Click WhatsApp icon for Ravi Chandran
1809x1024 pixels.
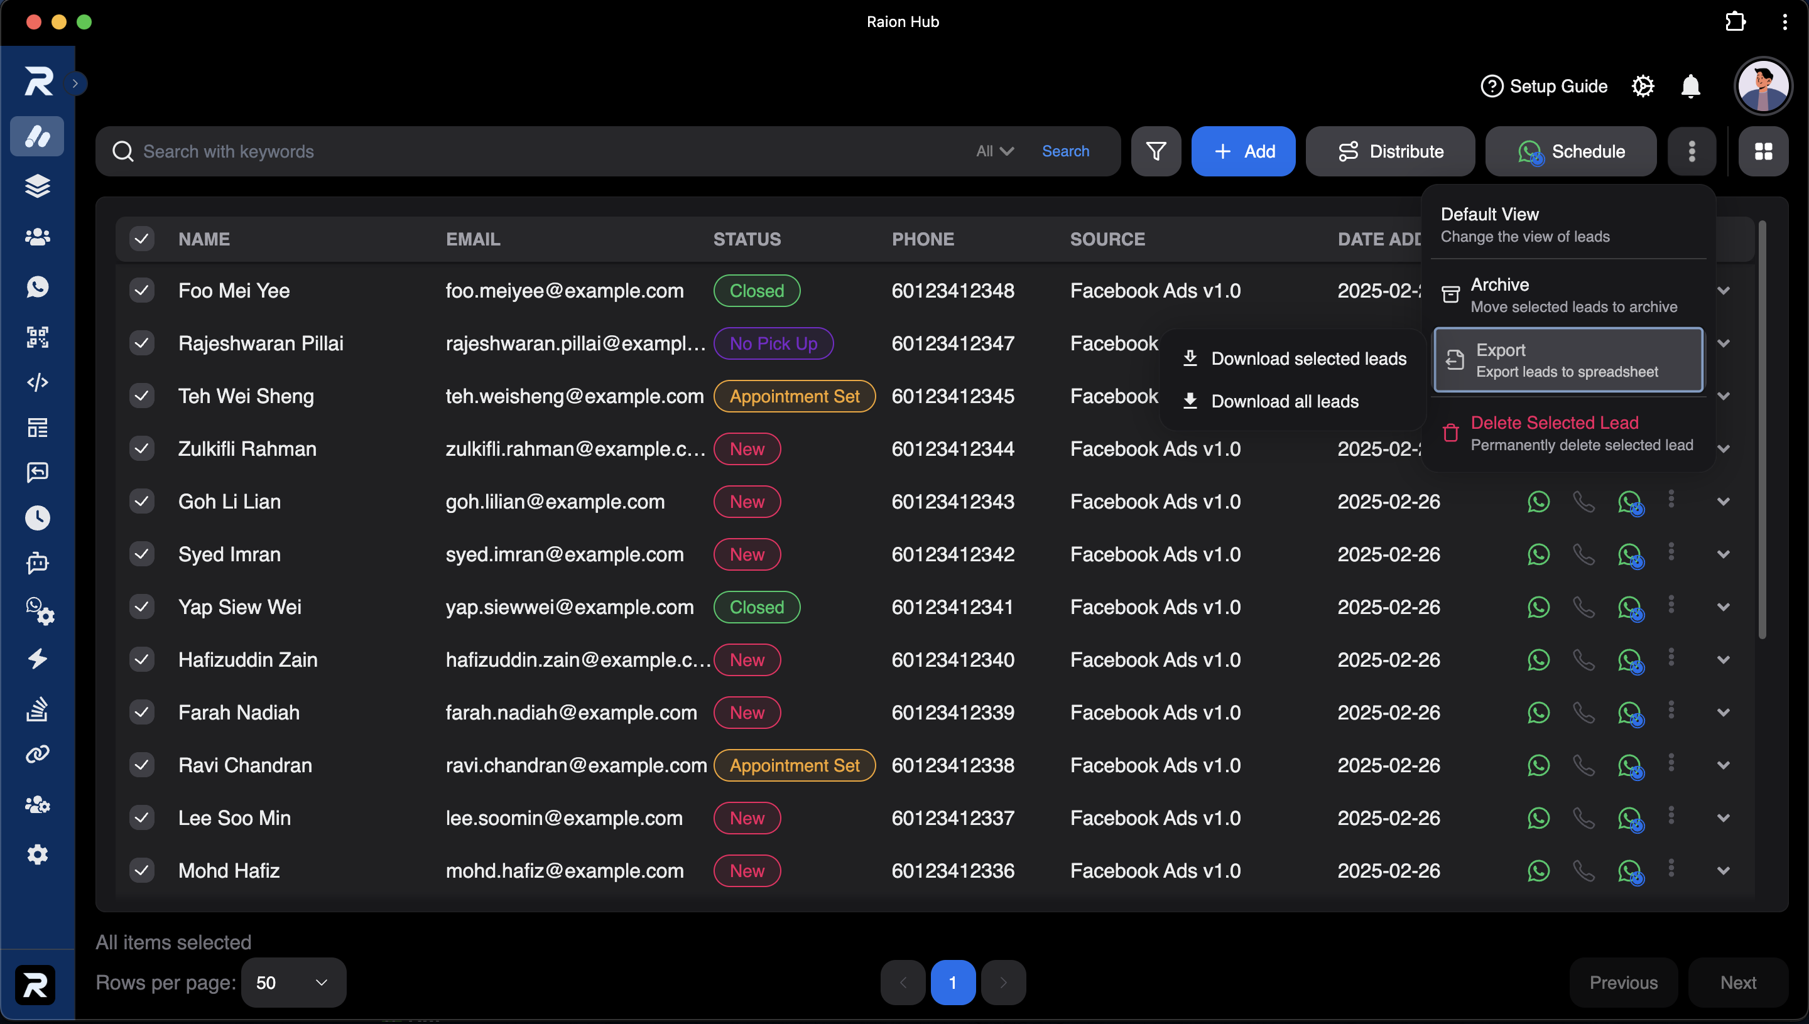(x=1538, y=765)
